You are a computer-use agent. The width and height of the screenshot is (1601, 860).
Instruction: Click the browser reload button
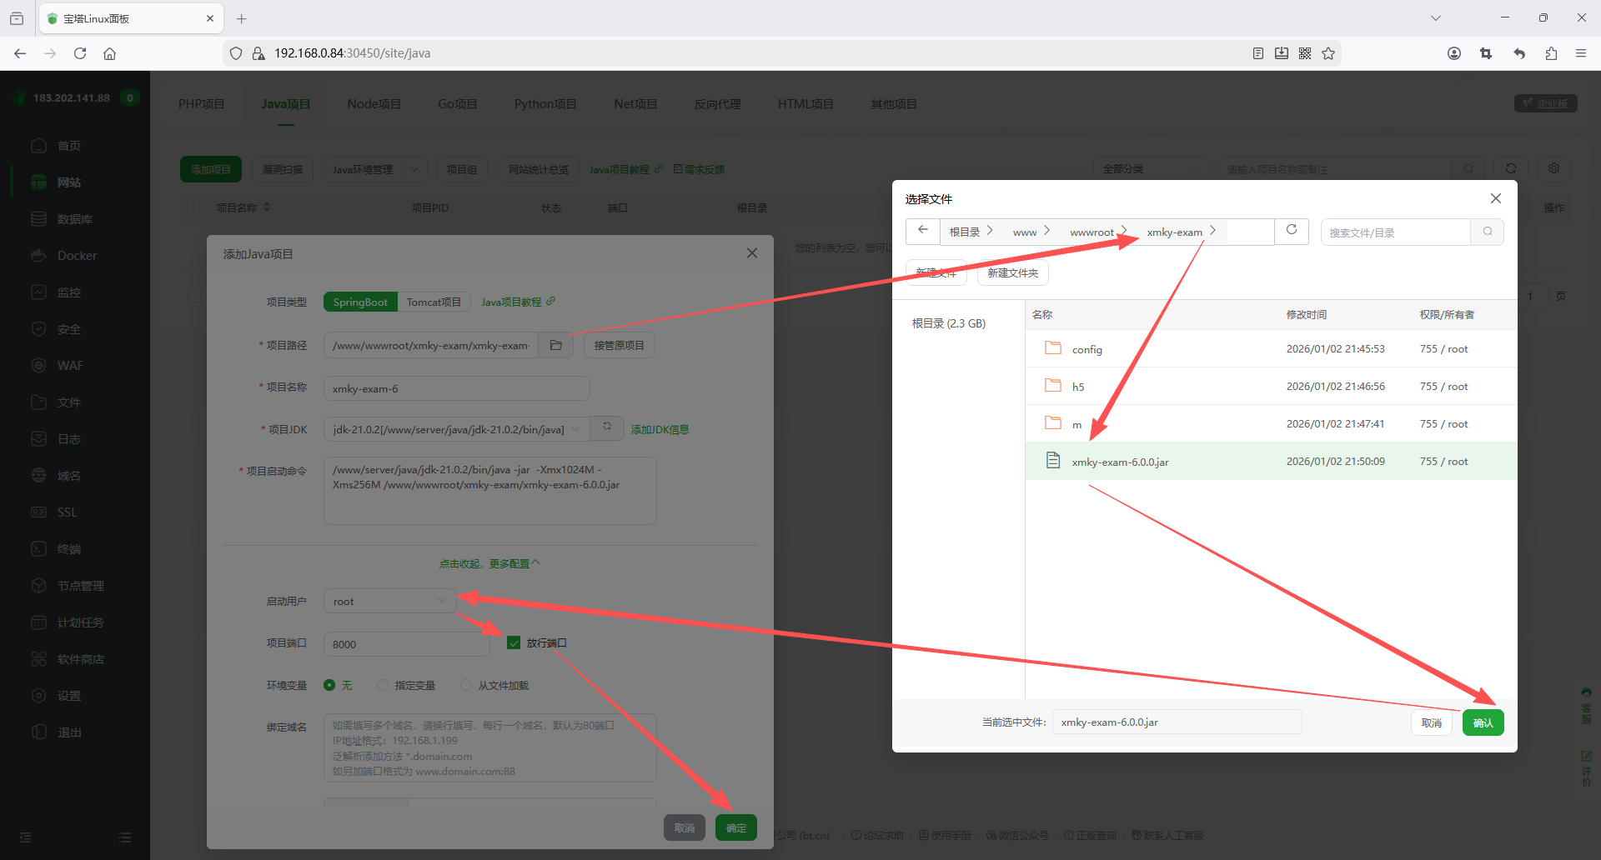[x=80, y=53]
